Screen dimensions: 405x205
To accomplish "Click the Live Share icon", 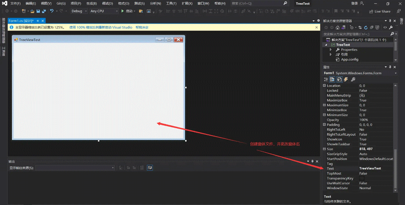I will click(x=371, y=11).
